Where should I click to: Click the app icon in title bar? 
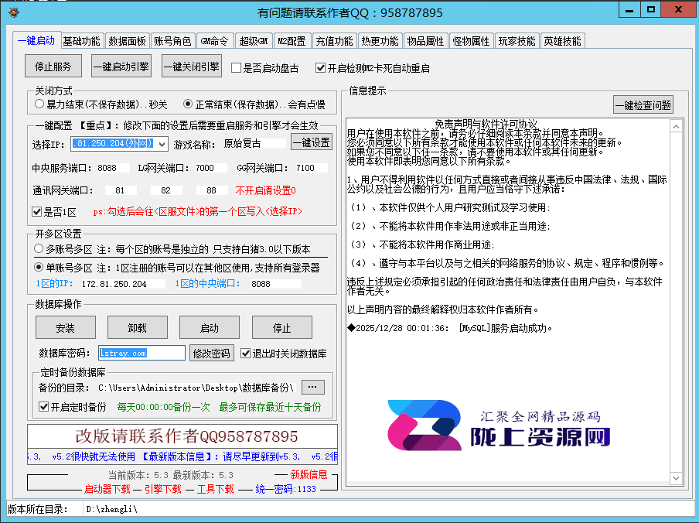point(11,12)
